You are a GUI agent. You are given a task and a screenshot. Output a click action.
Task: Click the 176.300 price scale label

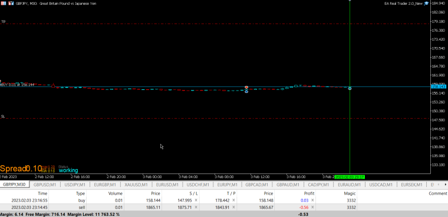pos(439,30)
